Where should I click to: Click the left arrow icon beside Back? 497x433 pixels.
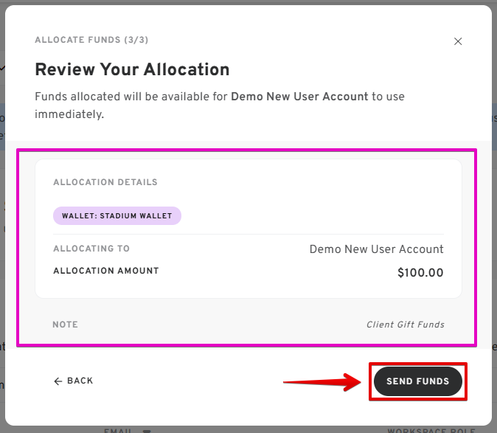click(x=58, y=381)
